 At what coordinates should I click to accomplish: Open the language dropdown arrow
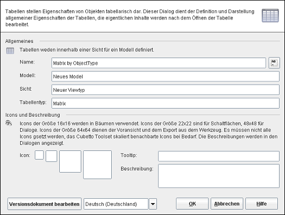coord(153,204)
